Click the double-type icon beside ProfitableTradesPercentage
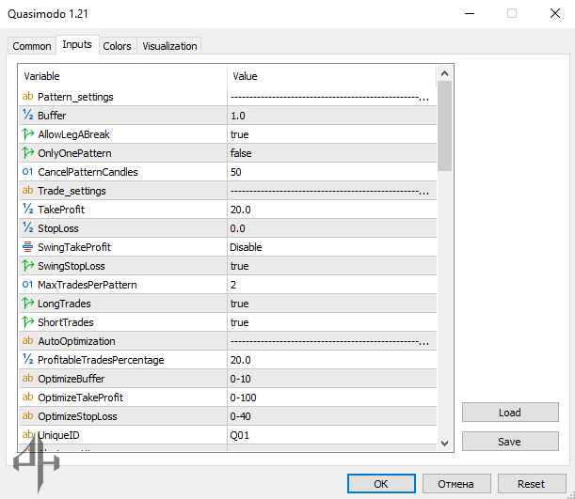Viewport: 575px width, 499px height. tap(27, 360)
